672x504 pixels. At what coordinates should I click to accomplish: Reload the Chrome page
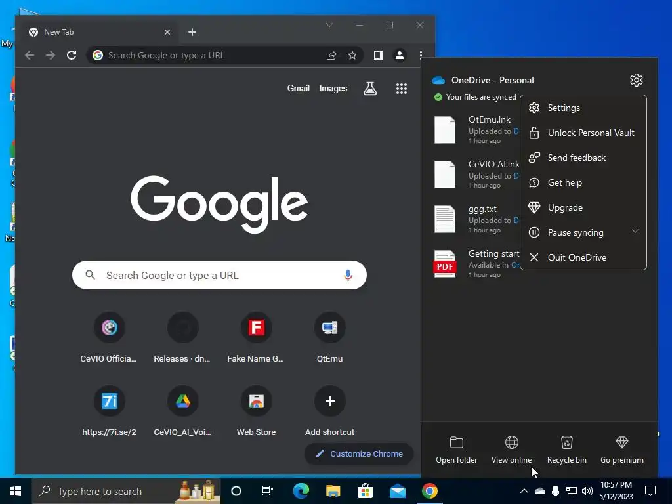pyautogui.click(x=72, y=55)
